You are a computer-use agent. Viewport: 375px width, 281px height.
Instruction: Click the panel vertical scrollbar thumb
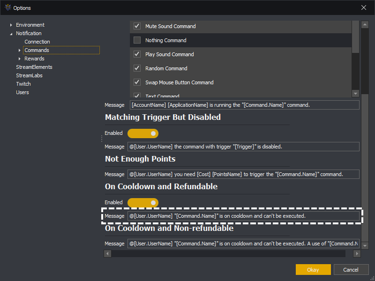(365, 168)
